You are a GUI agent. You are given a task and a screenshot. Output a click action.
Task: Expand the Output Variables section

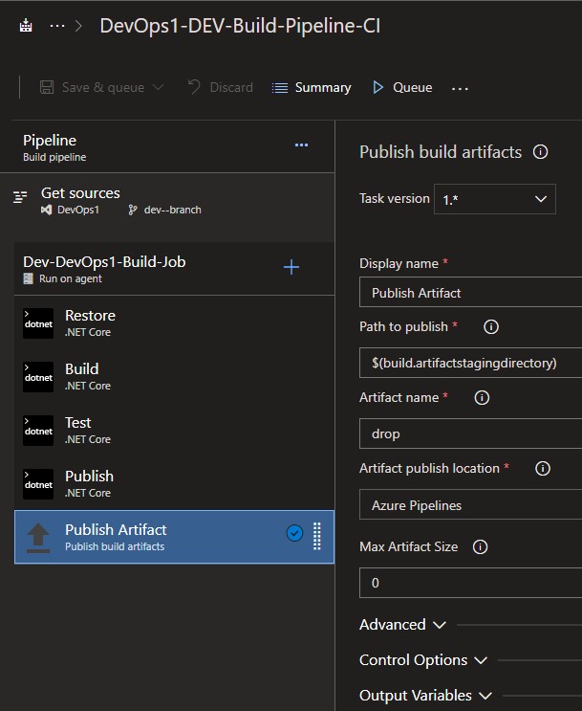[425, 695]
